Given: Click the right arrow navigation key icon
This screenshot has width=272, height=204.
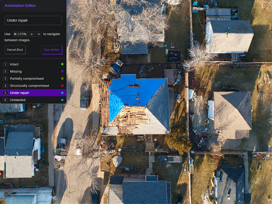Looking at the screenshot, I should tap(38, 34).
